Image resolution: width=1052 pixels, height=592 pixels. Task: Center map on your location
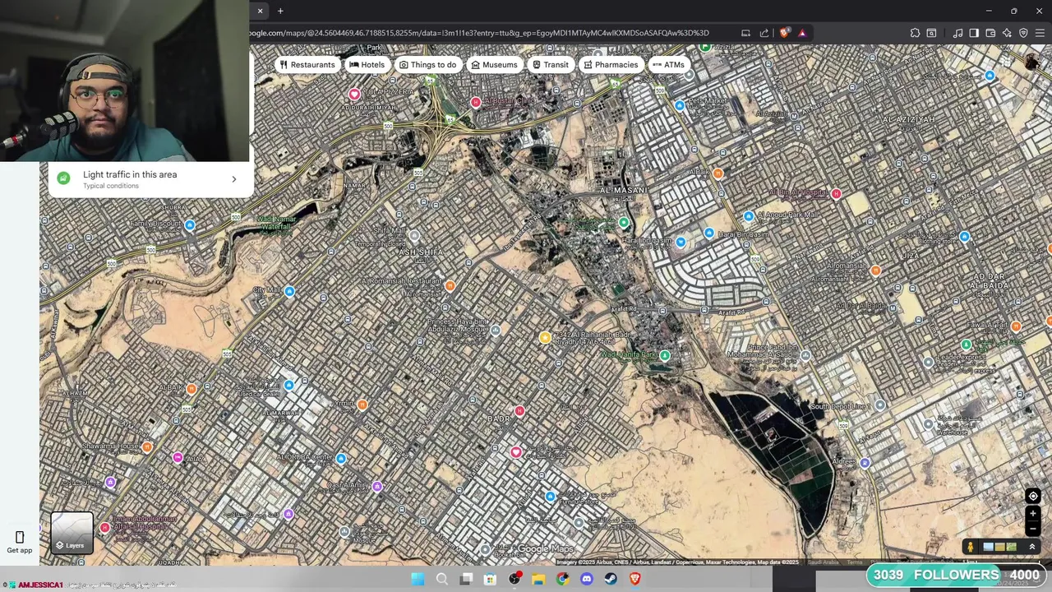pos(1033,496)
